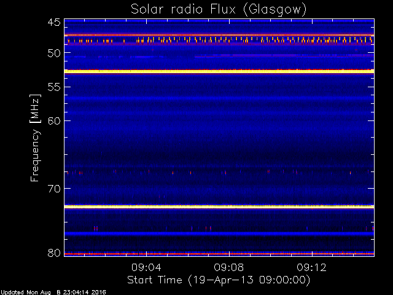Click the yellow band near 73 MHz
Image resolution: width=393 pixels, height=295 pixels.
(219, 206)
